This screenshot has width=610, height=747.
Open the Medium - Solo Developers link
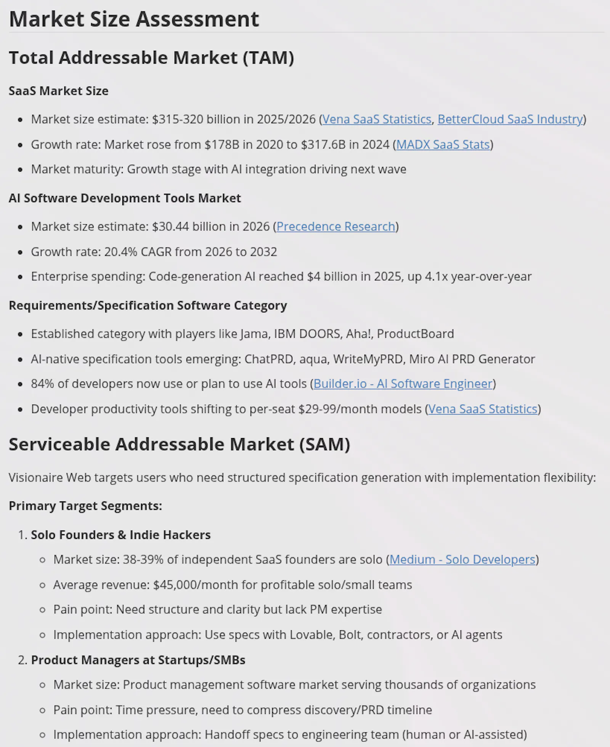coord(462,559)
